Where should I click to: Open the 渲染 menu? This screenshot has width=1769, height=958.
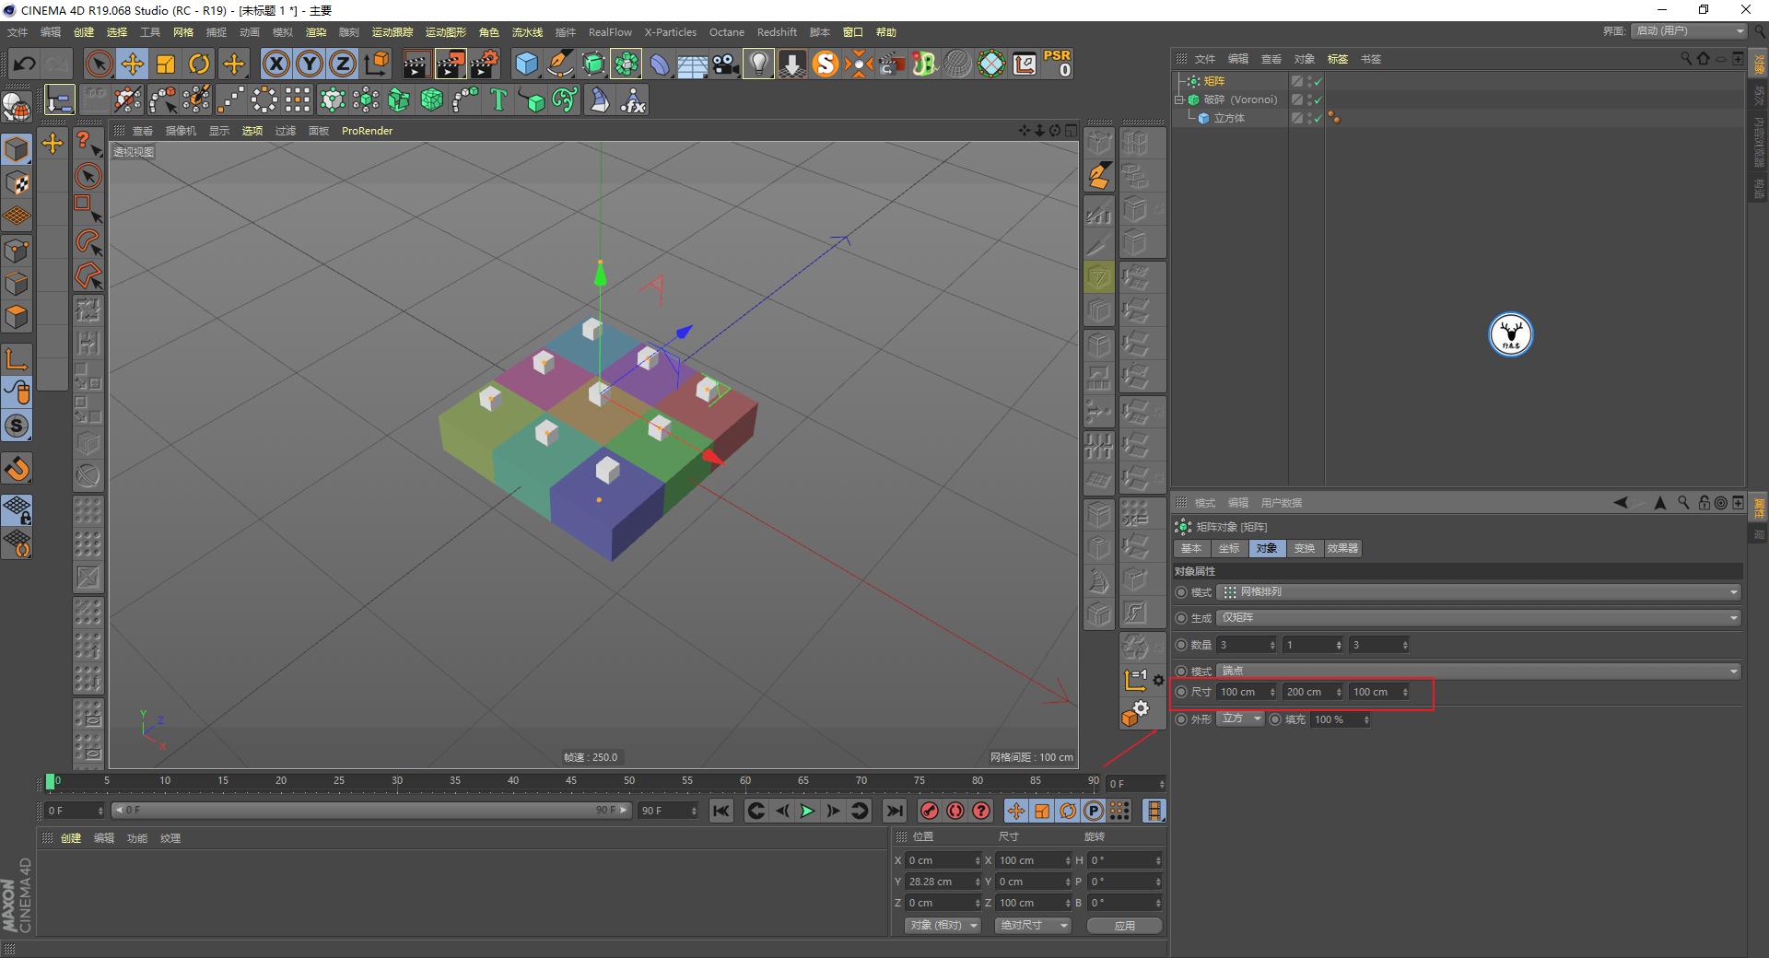[x=316, y=31]
